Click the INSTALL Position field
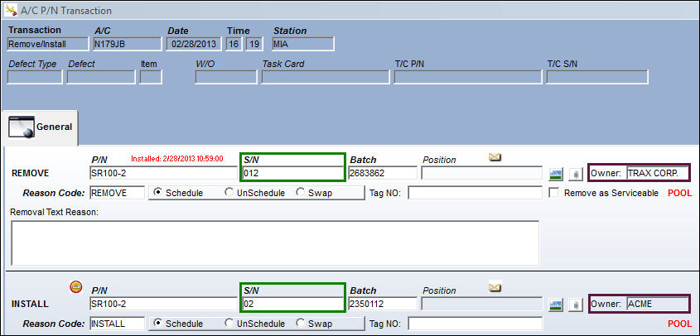The height and width of the screenshot is (336, 700). tap(482, 304)
